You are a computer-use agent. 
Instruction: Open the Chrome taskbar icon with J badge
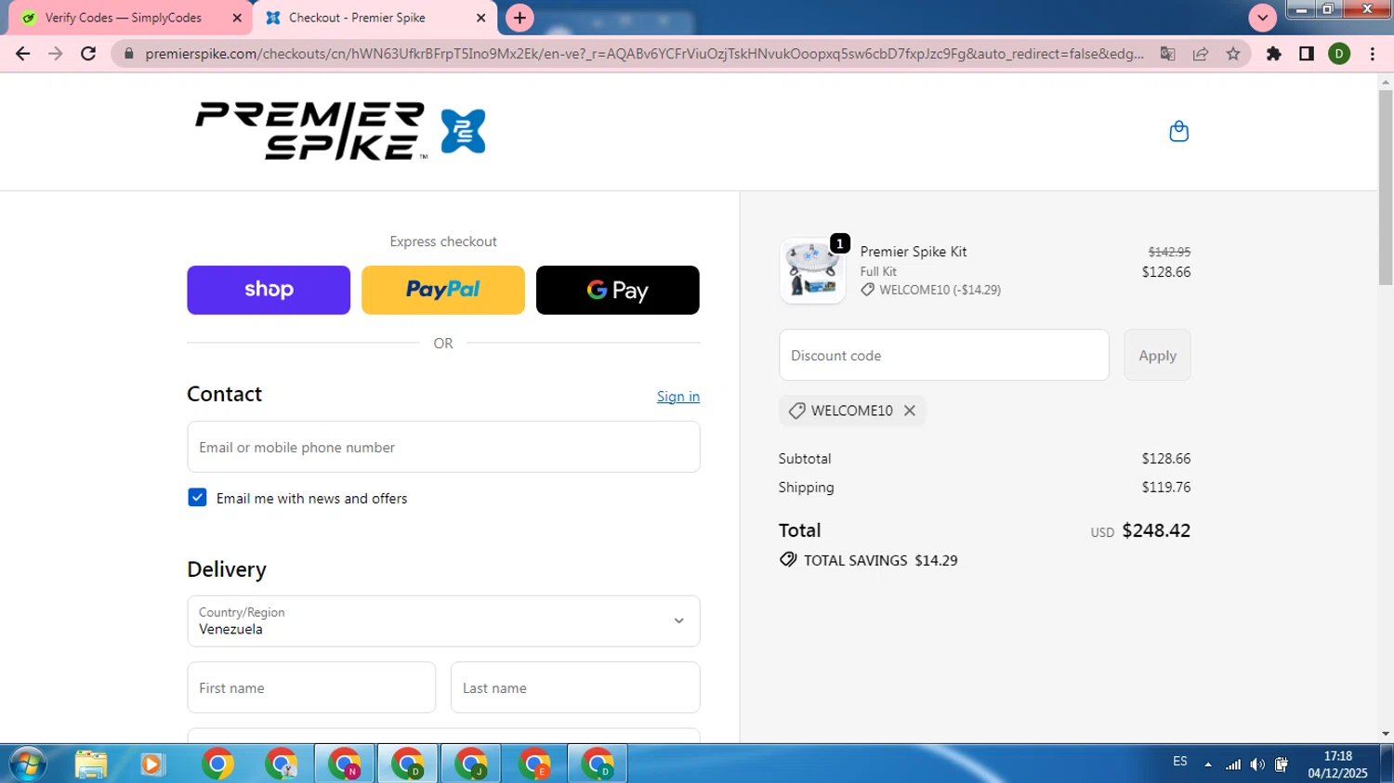coord(470,763)
